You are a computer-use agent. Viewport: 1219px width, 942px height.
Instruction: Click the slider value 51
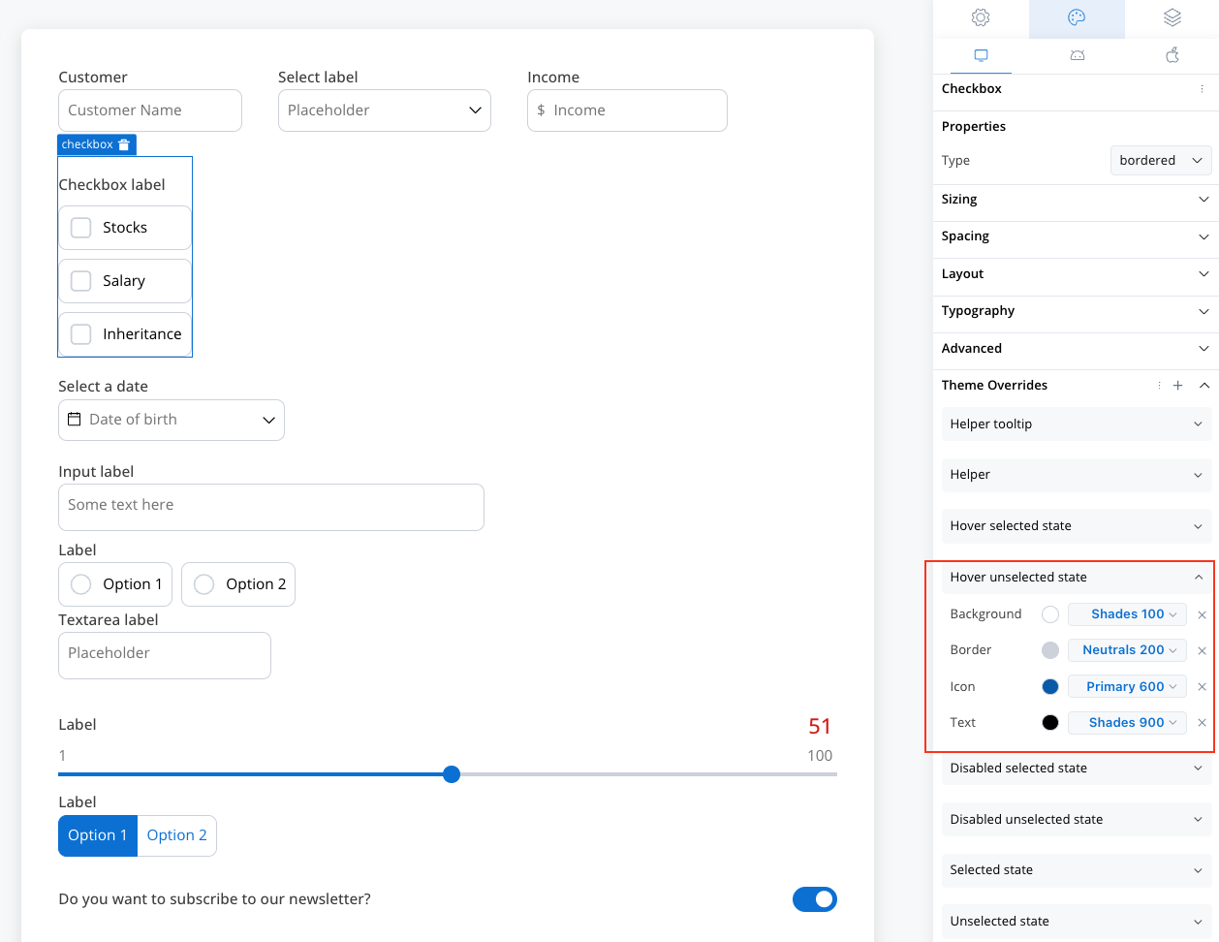(820, 727)
